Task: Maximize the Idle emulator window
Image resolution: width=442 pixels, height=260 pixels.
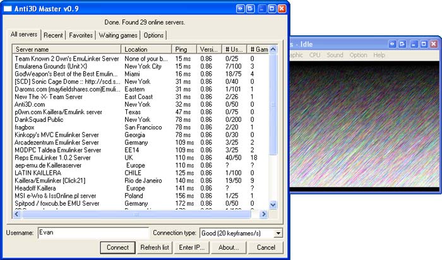Action: pyautogui.click(x=424, y=44)
